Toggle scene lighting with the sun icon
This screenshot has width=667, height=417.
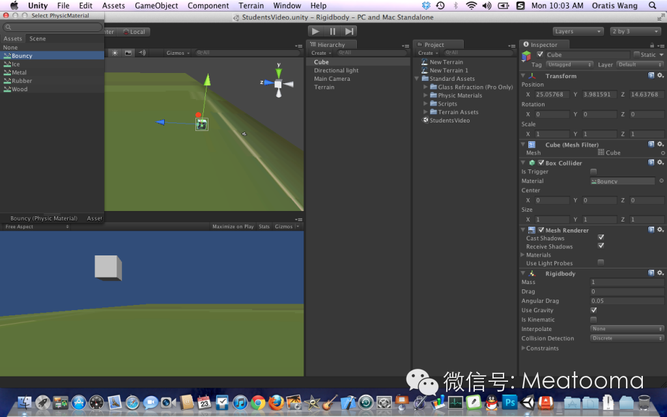(115, 53)
